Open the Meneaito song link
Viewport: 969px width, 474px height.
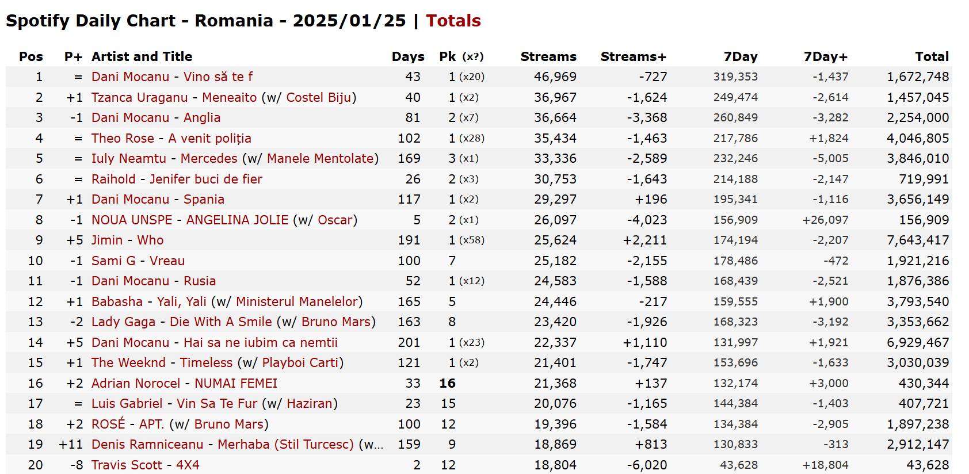[x=229, y=97]
